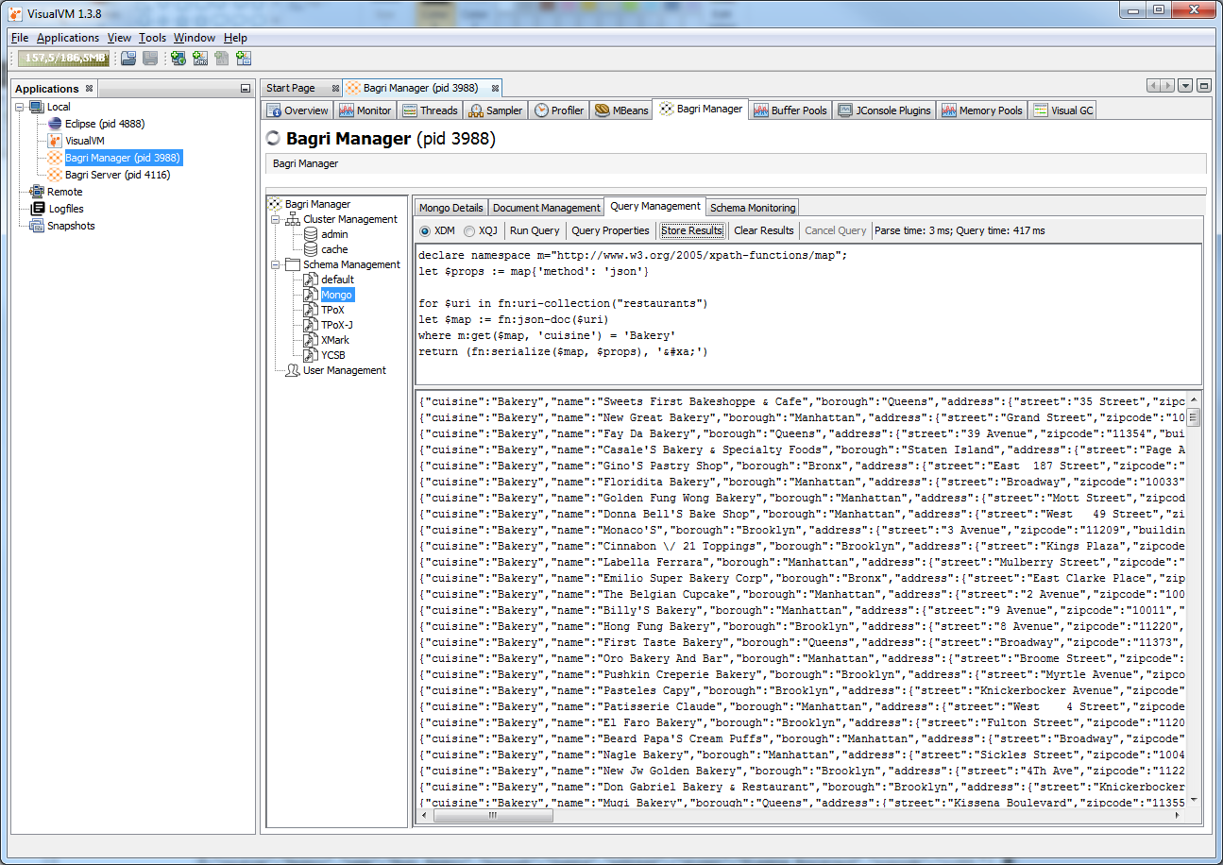Select the Logfiles node
This screenshot has width=1223, height=865.
(x=65, y=209)
